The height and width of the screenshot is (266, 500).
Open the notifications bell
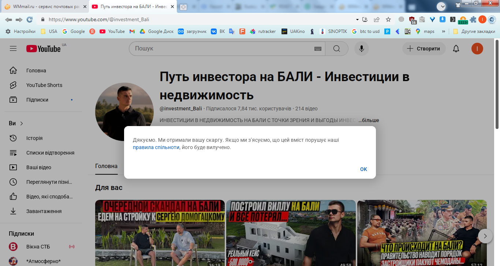[x=456, y=49]
